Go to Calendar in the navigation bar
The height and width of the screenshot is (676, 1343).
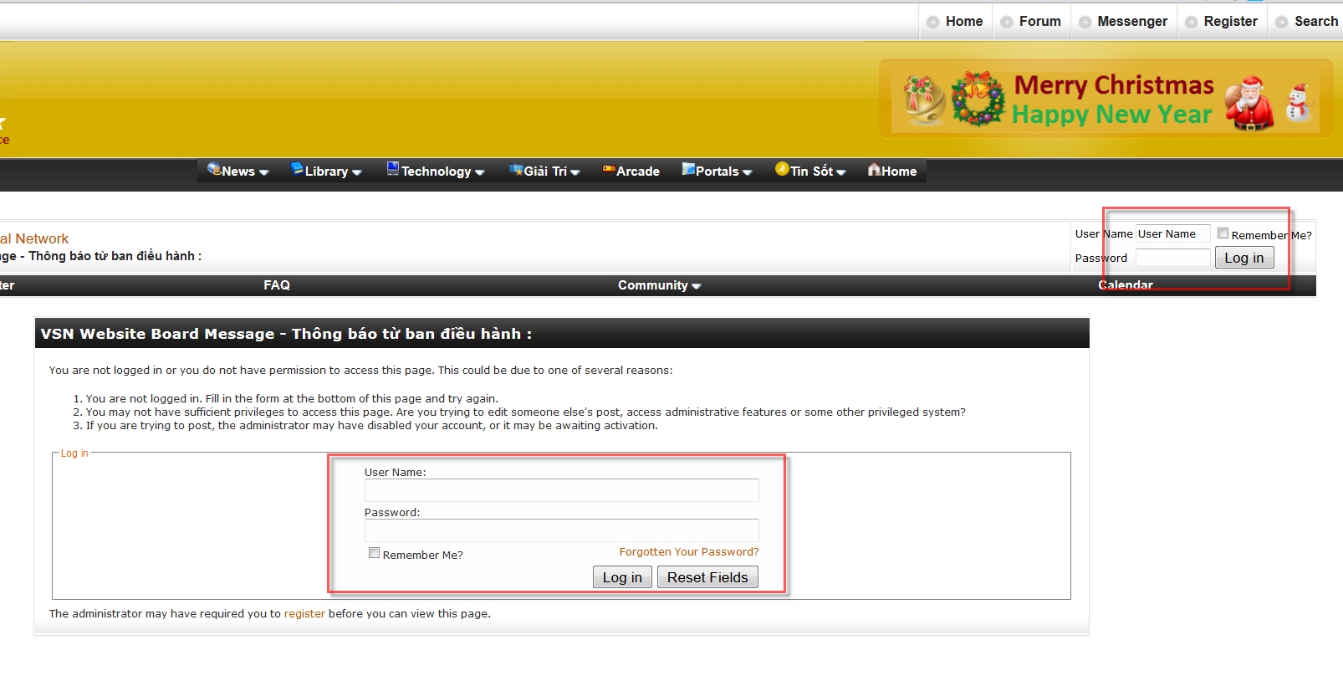pos(1125,285)
